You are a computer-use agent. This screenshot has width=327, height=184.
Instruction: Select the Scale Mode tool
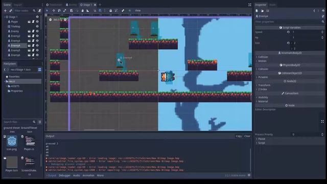(x=65, y=10)
